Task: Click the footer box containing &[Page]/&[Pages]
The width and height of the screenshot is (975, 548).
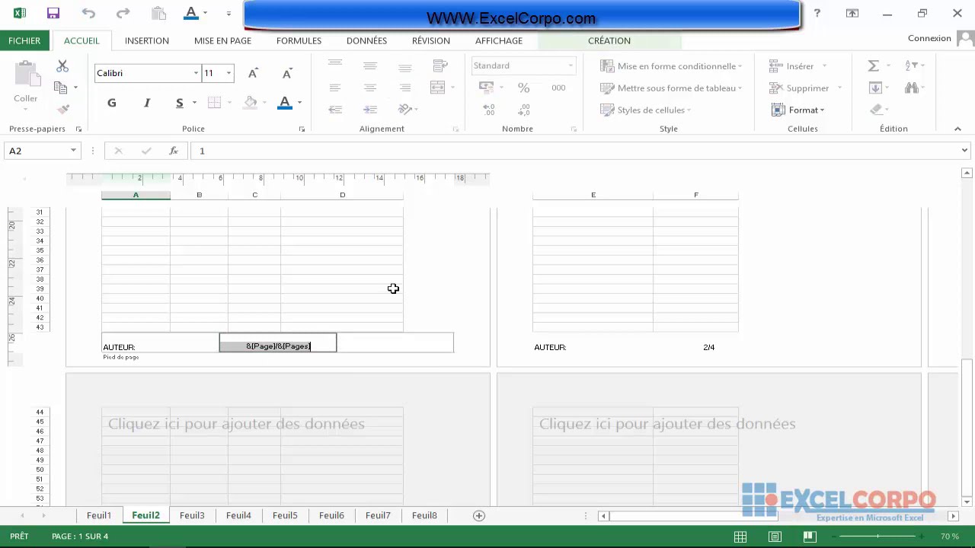Action: [x=278, y=343]
